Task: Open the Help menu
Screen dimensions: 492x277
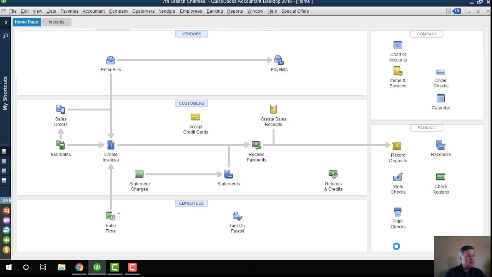Action: tap(272, 11)
